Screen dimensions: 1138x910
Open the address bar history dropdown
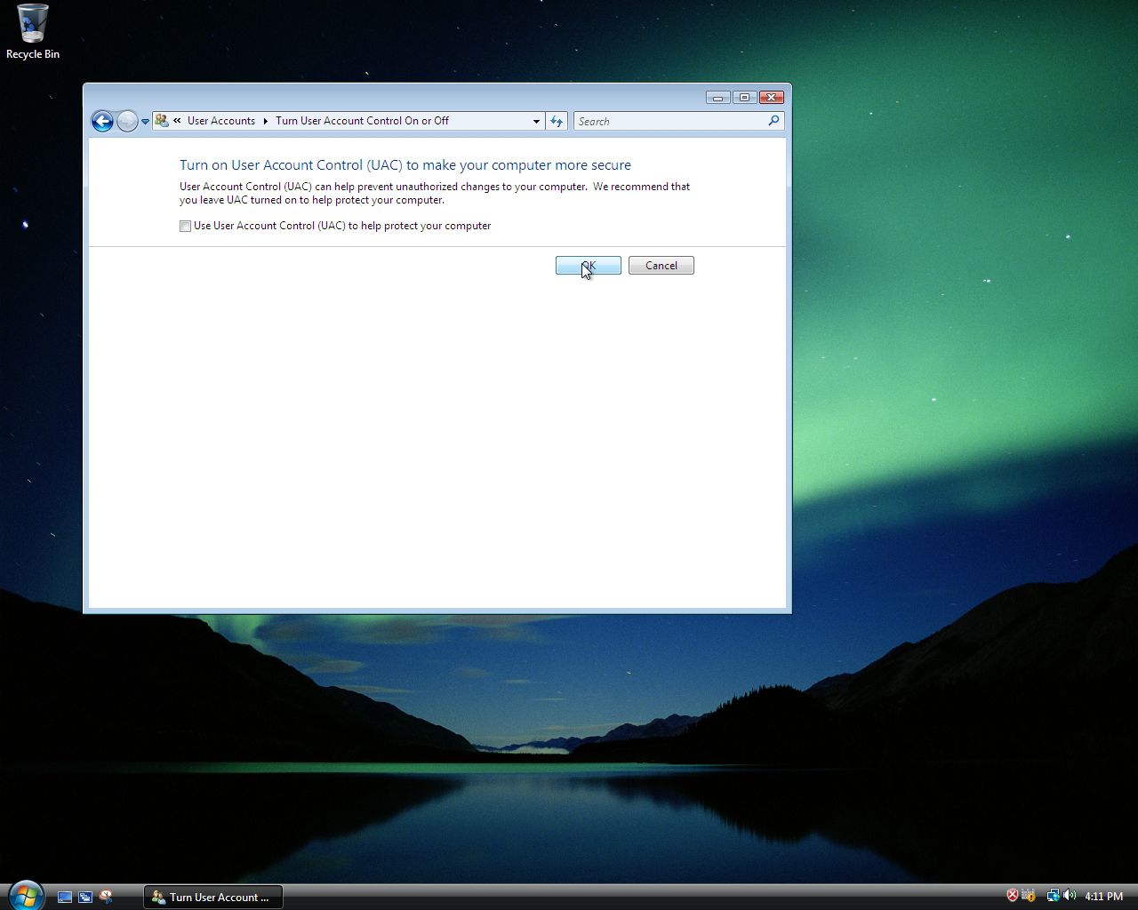pos(536,122)
